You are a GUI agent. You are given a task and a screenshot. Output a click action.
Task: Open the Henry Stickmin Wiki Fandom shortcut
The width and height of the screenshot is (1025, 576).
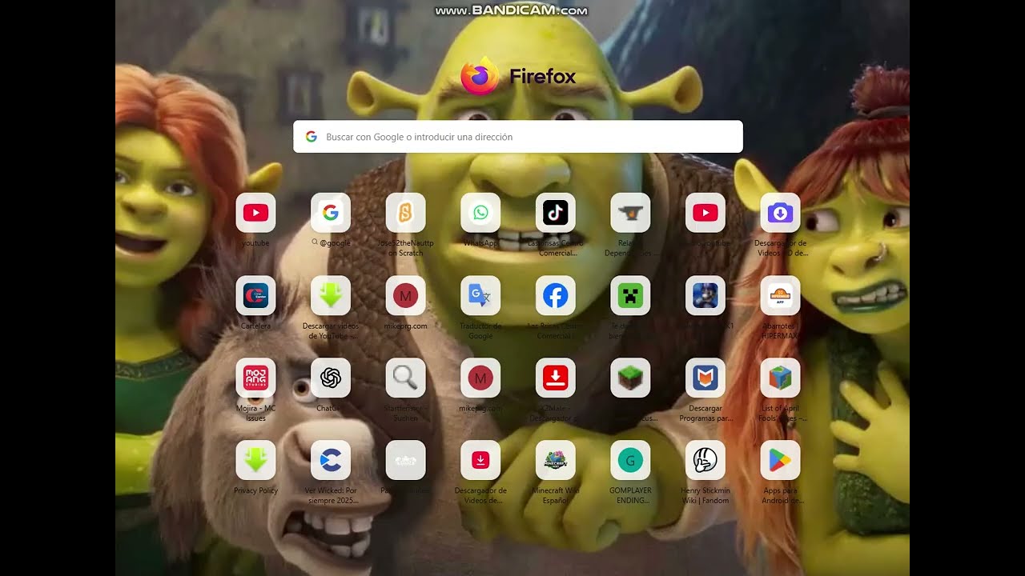click(x=705, y=460)
